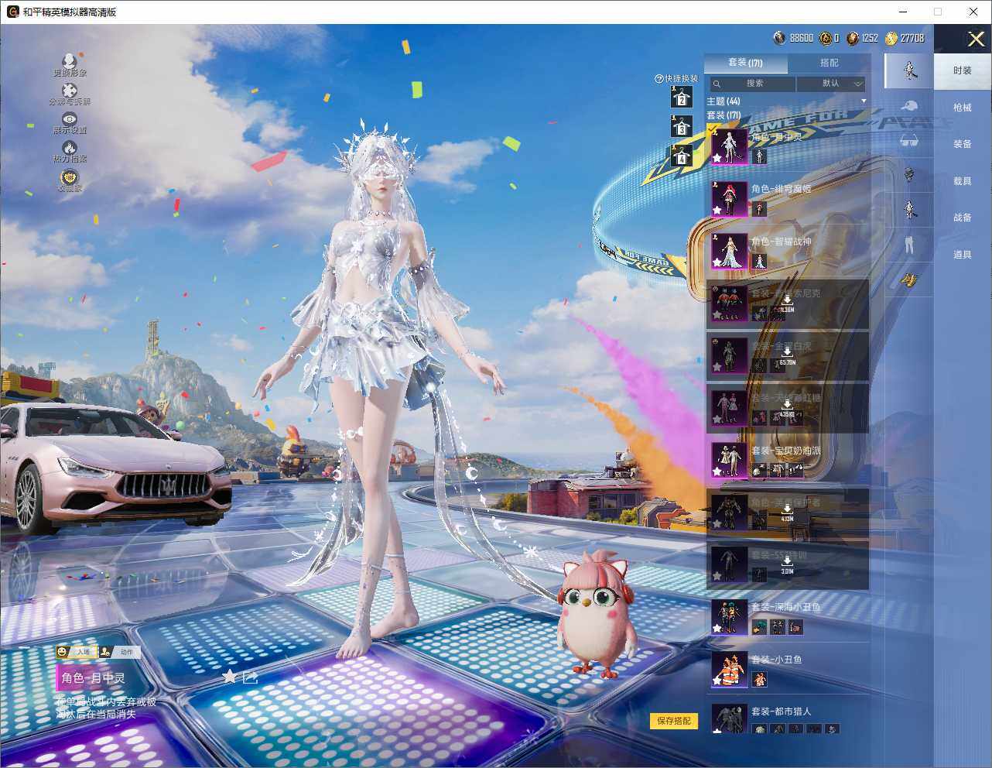Toggle favorite star on 角色-智耀战神 thumbnail

(717, 263)
